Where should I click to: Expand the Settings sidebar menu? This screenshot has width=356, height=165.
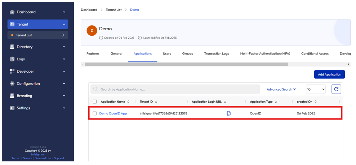64,108
